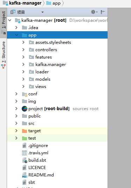This screenshot has height=188, width=131.
Task: Click the conf folder icon
Action: point(25,94)
